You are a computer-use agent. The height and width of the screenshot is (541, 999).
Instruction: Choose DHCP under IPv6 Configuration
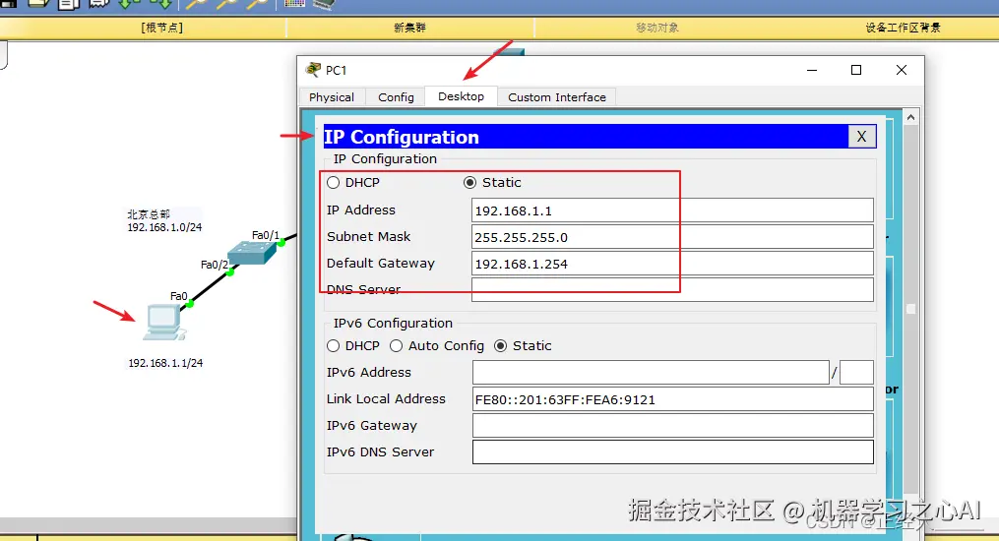tap(334, 345)
